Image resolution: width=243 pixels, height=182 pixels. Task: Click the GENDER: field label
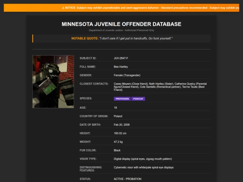(x=85, y=75)
